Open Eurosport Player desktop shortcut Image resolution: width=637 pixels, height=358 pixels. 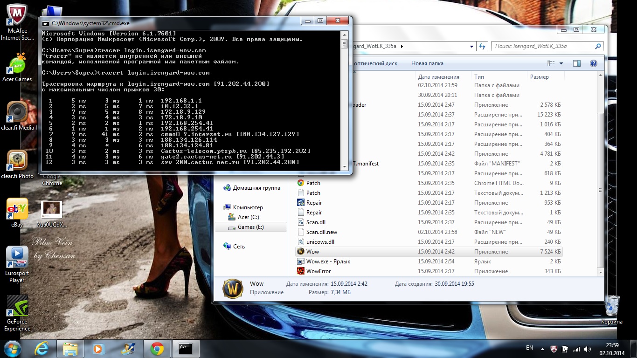pos(17,264)
